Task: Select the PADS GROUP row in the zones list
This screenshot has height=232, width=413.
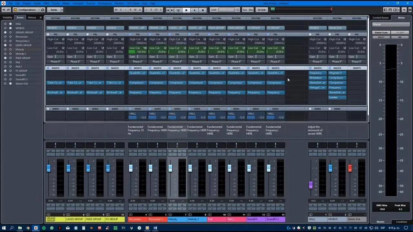Action: (23, 58)
